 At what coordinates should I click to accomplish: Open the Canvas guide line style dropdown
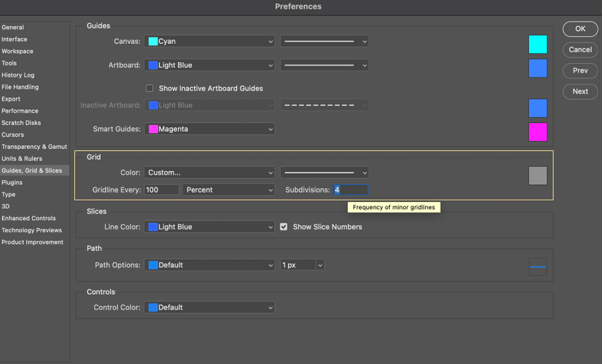[324, 41]
